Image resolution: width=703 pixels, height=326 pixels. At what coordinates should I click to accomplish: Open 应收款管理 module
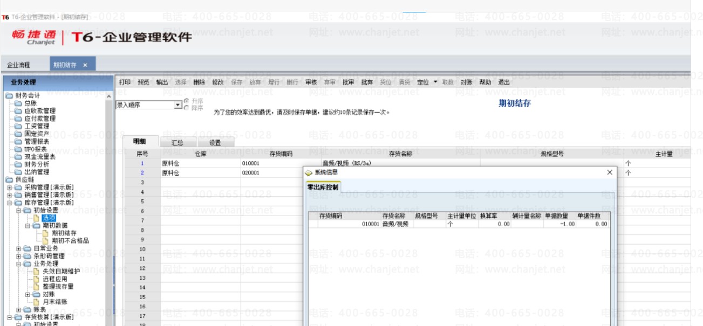point(40,110)
